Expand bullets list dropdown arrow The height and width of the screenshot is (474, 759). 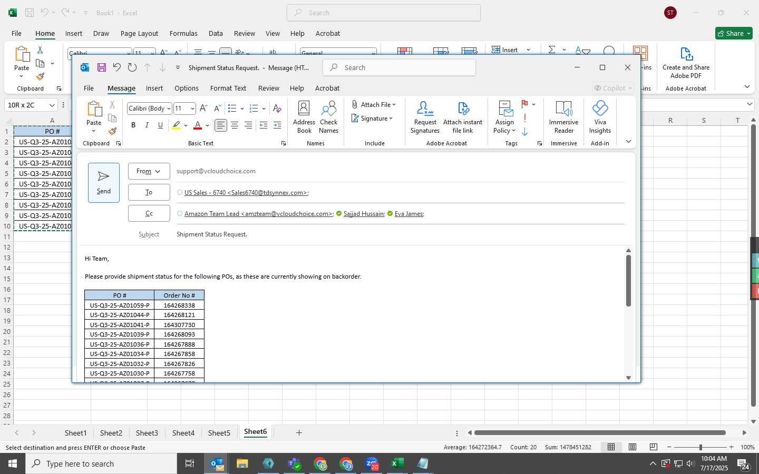click(x=242, y=108)
